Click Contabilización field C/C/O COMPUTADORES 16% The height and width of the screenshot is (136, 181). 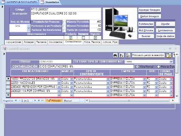click(86, 66)
